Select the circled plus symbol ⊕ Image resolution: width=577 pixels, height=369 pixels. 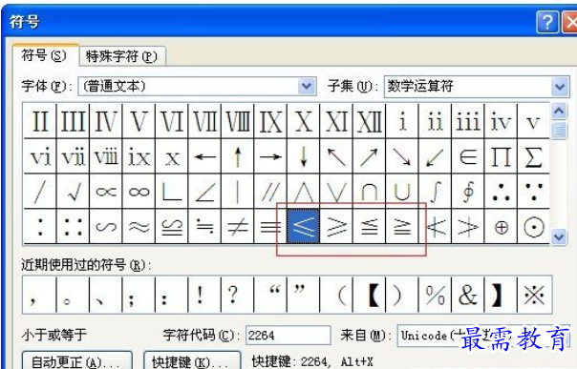[x=501, y=226]
